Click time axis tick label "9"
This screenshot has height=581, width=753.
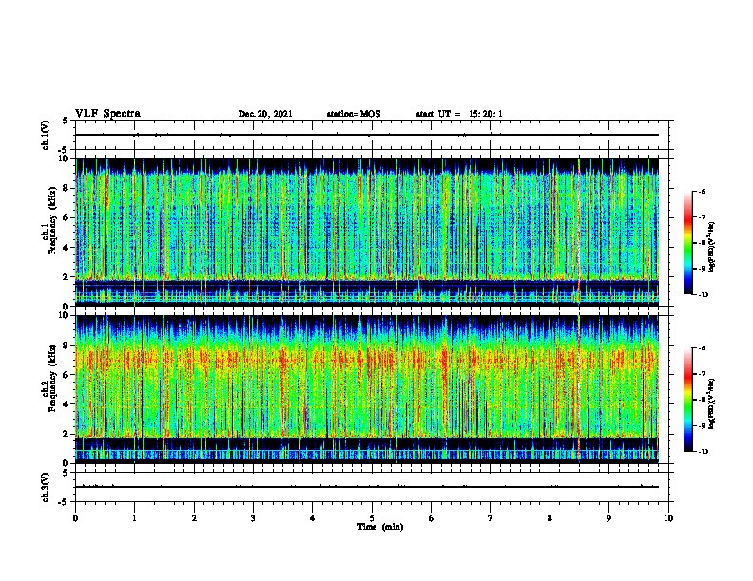coord(608,518)
